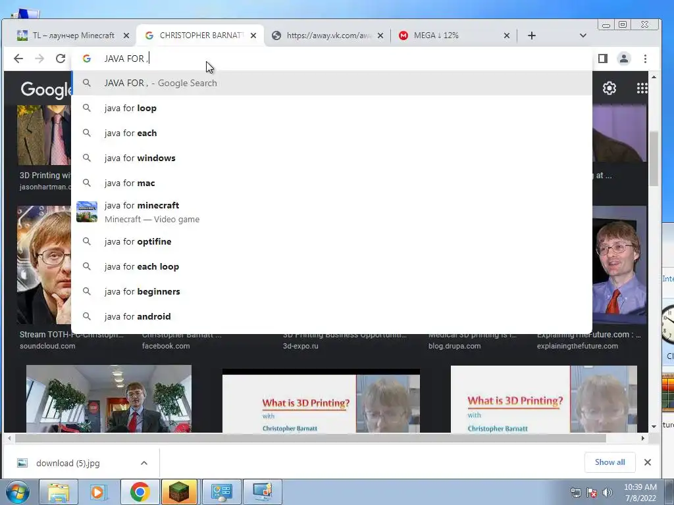Expand the tab search chevron
The width and height of the screenshot is (674, 505).
583,36
